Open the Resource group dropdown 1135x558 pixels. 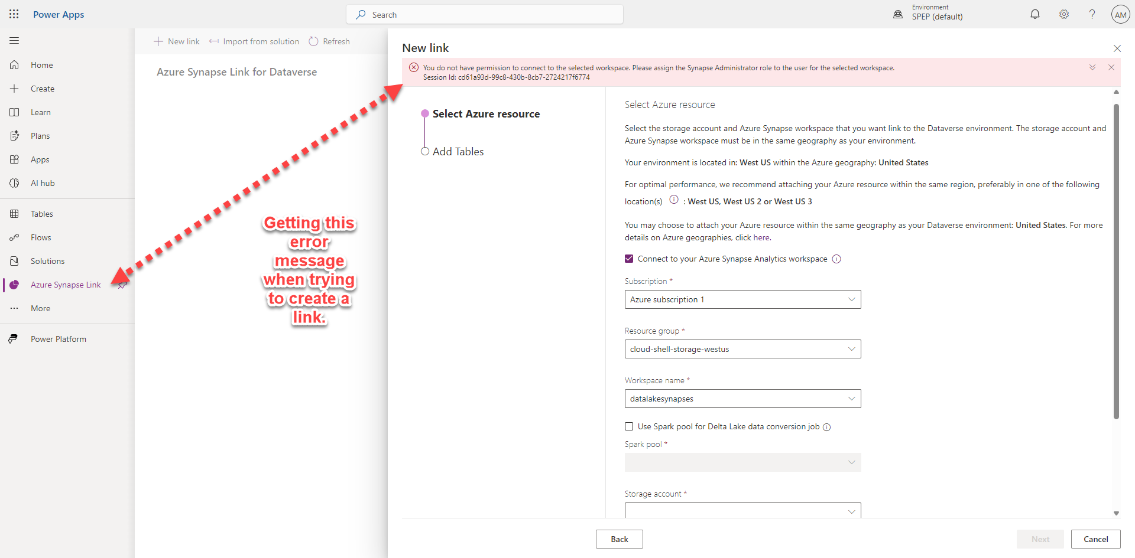coord(743,349)
